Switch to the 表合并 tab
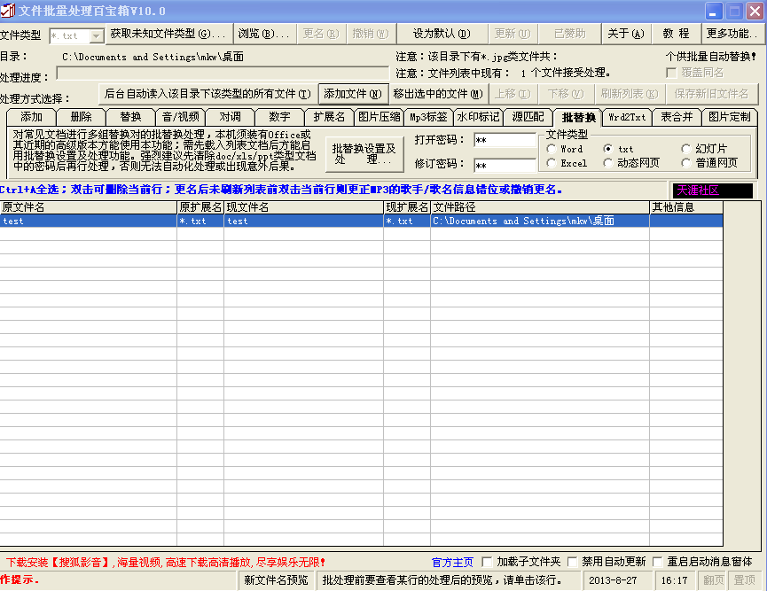 677,117
